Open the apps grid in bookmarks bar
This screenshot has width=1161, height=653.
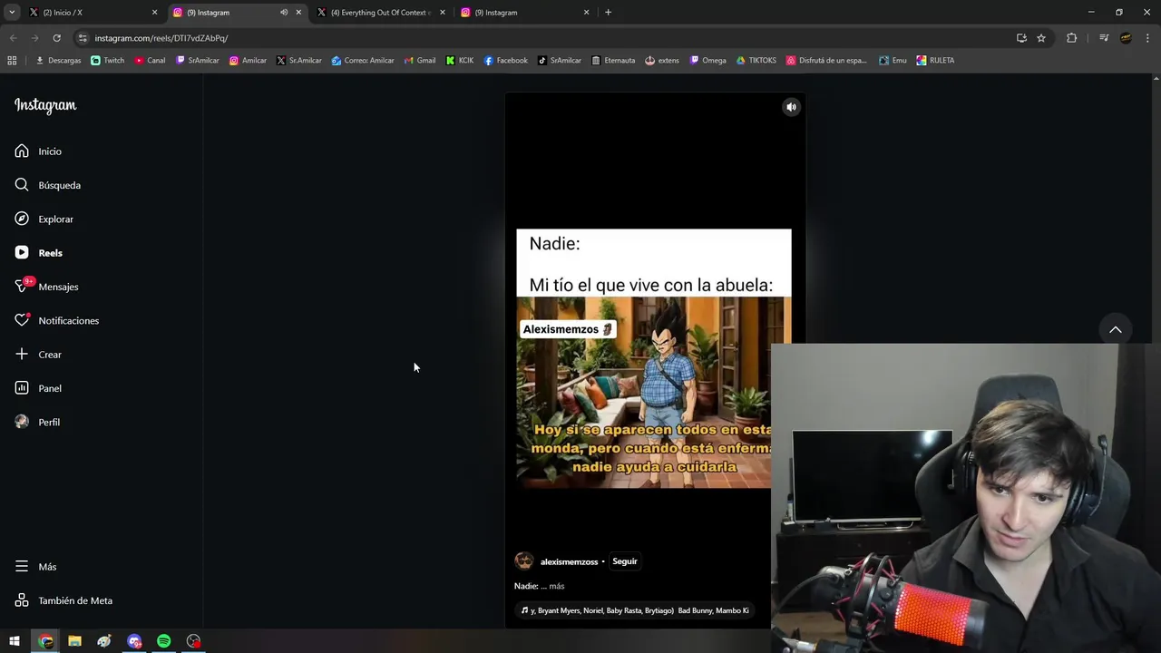[x=12, y=61]
